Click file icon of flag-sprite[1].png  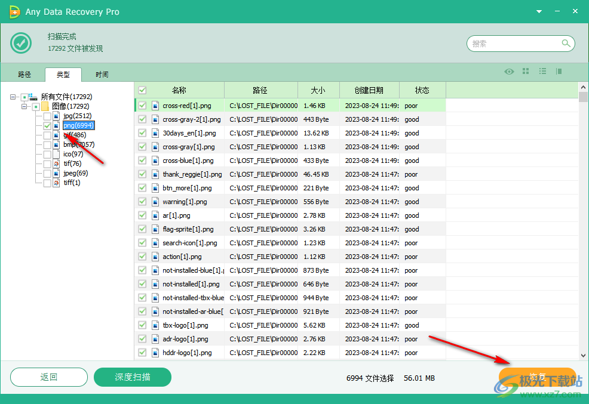(x=155, y=229)
